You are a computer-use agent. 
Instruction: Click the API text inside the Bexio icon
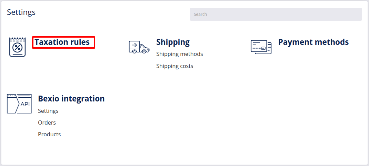(25, 104)
